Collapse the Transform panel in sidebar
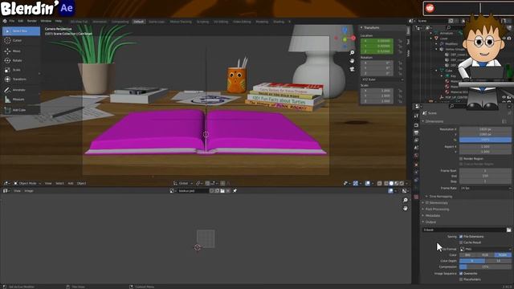The width and height of the screenshot is (514, 289). [x=371, y=28]
